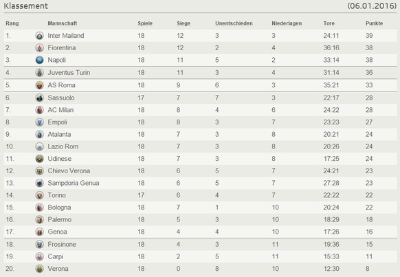Click the Mannschaft column header
This screenshot has width=400, height=277.
tap(63, 23)
